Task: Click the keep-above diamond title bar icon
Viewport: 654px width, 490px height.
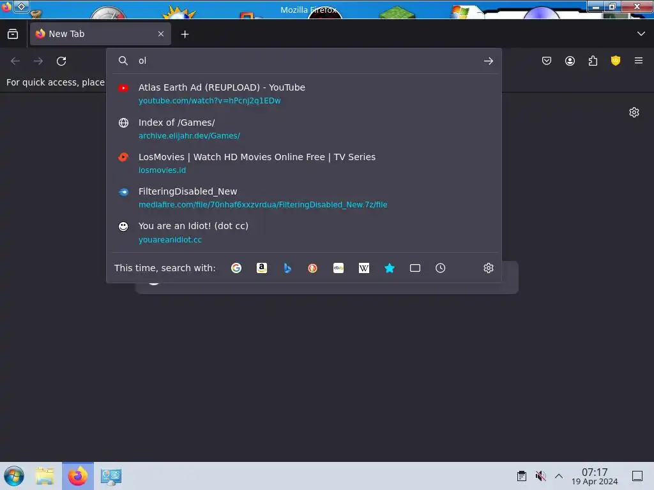Action: (21, 6)
